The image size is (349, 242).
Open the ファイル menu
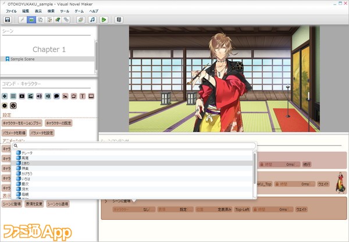tap(11, 11)
